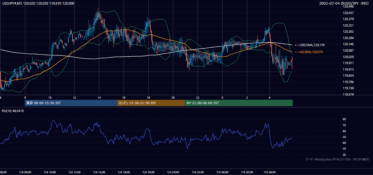The width and height of the screenshot is (373, 175).
Task: Click price level 120.029 on the axis
Action: 348,57
